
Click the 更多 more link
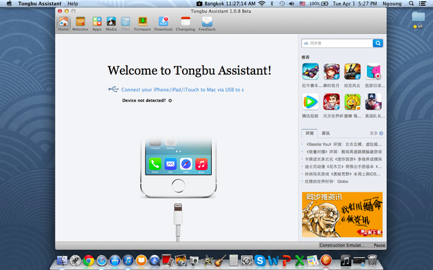[376, 134]
